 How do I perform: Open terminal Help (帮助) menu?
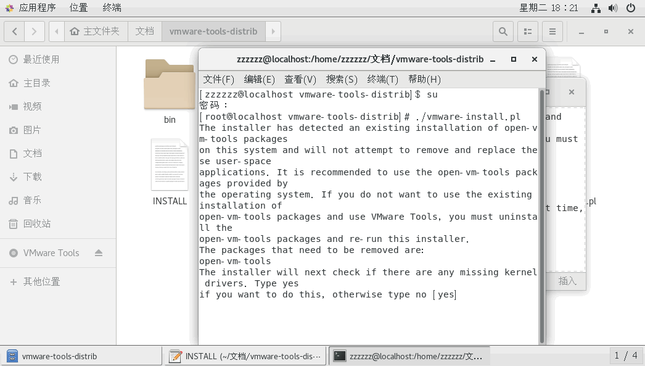(424, 80)
